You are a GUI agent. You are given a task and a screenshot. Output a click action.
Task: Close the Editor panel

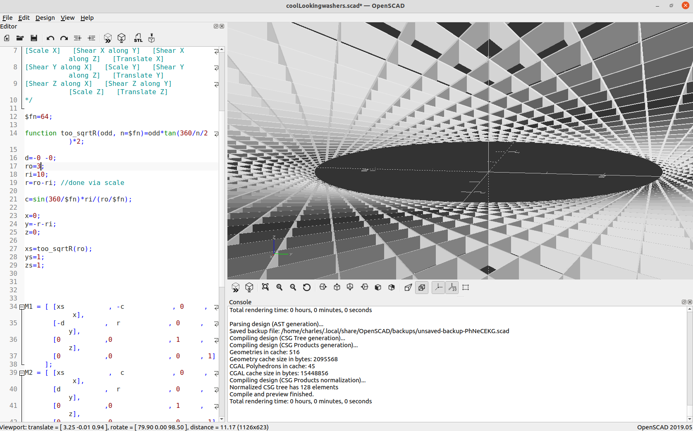tap(222, 26)
